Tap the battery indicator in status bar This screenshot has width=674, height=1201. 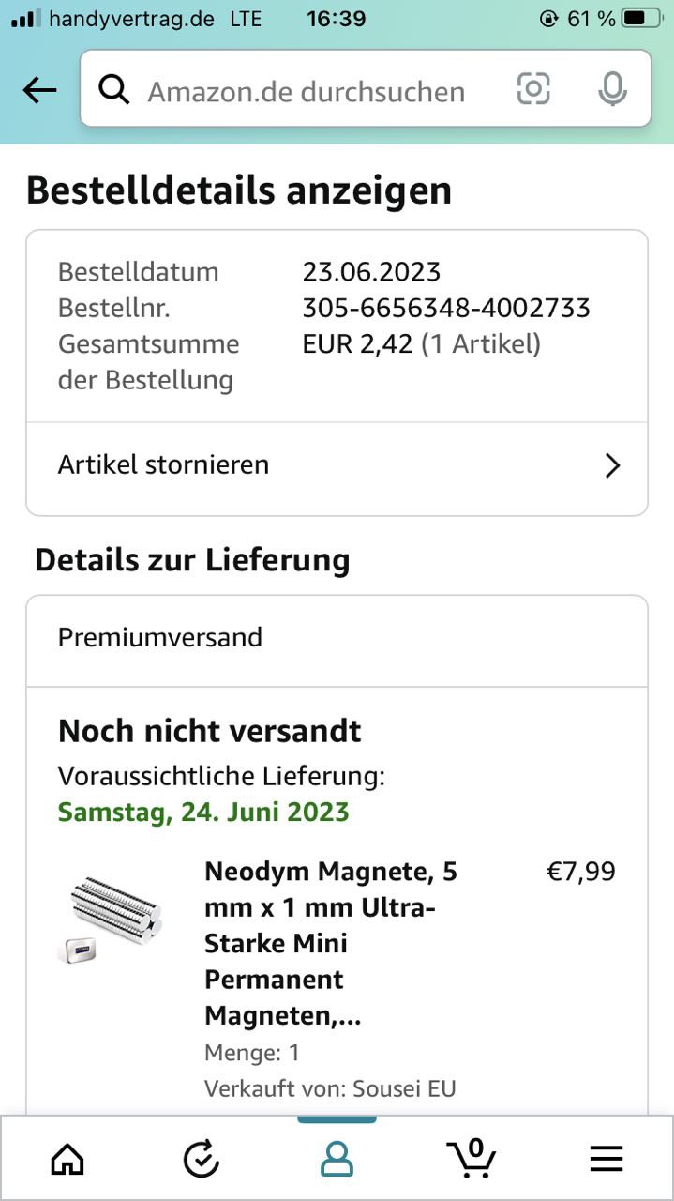(x=646, y=19)
